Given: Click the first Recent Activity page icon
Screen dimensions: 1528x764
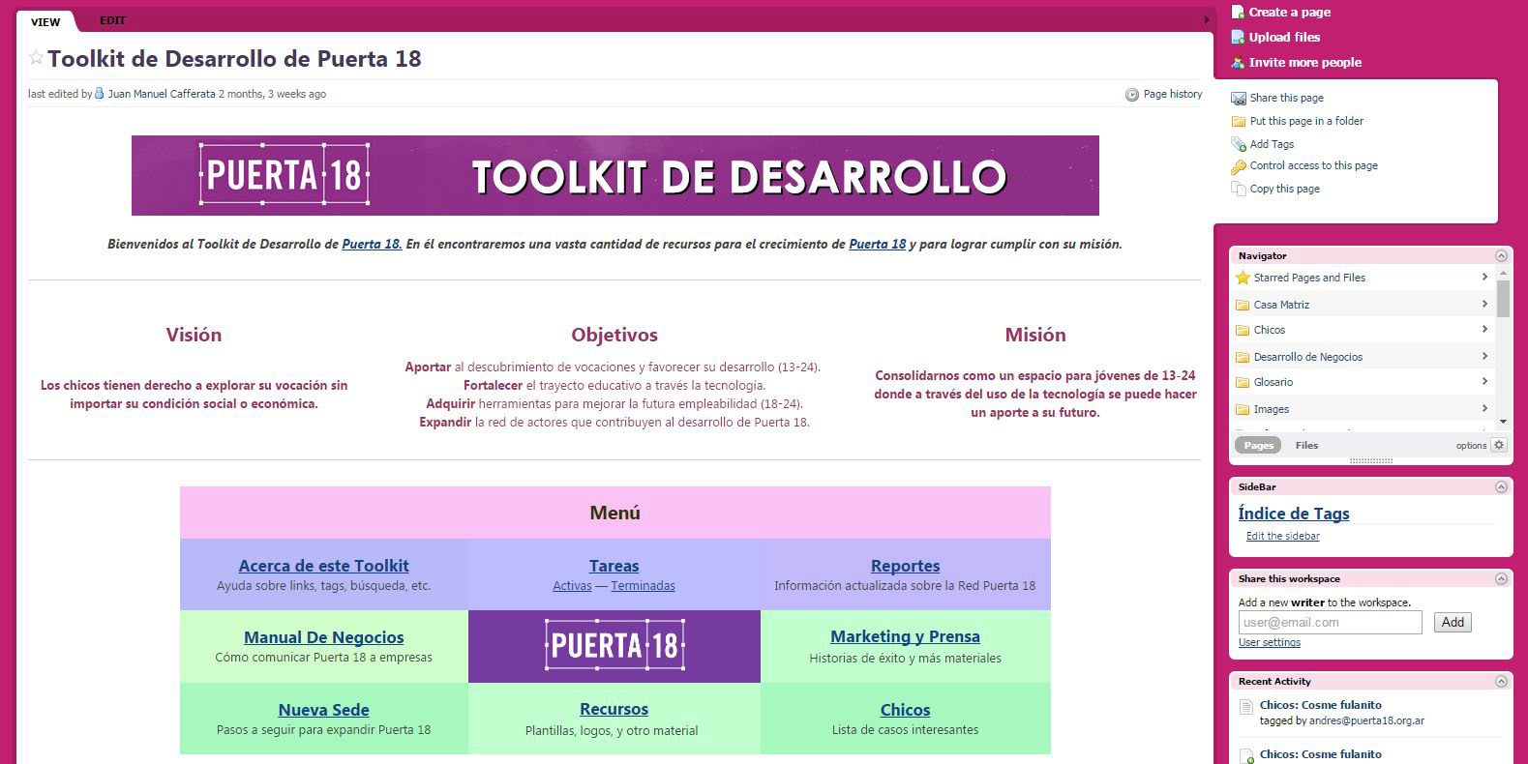Looking at the screenshot, I should pos(1246,708).
